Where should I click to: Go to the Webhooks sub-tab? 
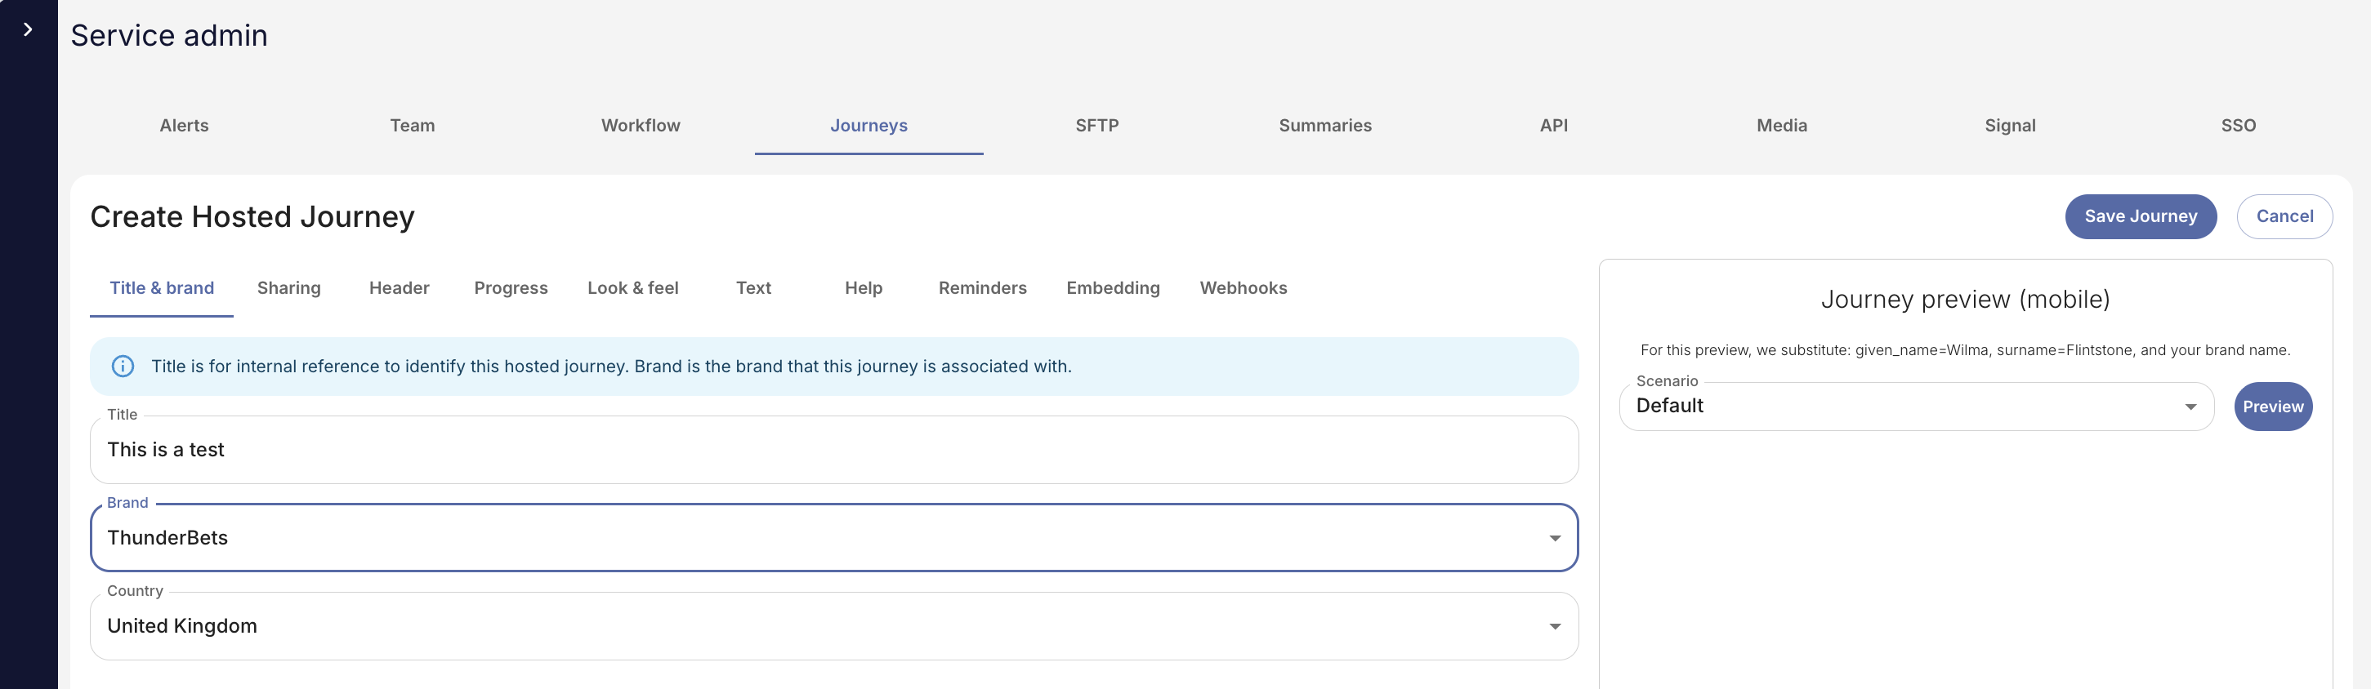[1243, 288]
